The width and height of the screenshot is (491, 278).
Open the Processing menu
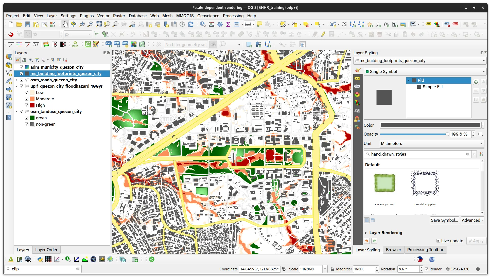(x=233, y=16)
